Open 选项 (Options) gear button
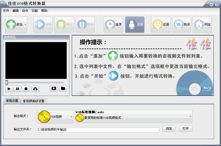 point(113,25)
